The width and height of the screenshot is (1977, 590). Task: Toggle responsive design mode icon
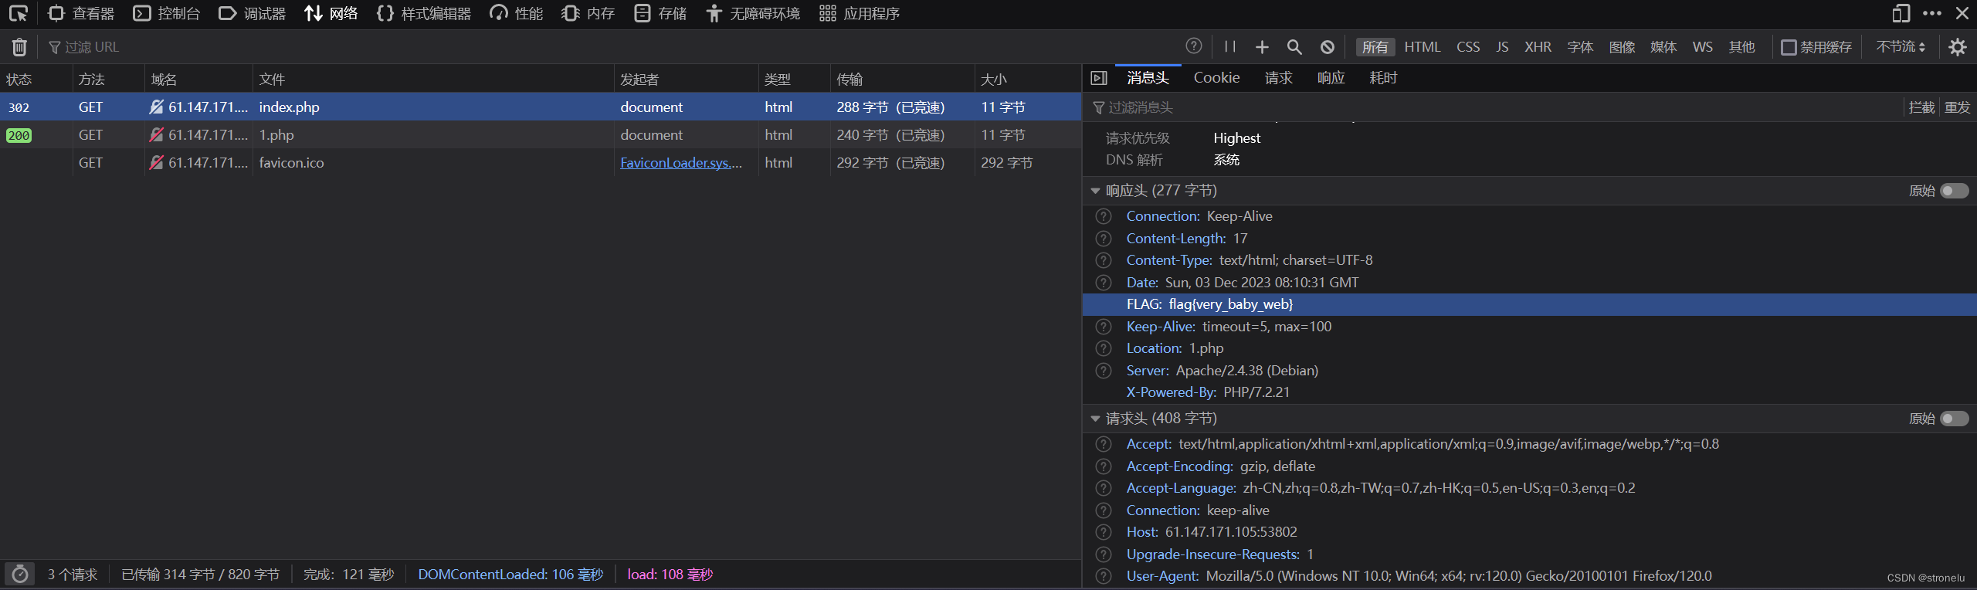pyautogui.click(x=1901, y=14)
